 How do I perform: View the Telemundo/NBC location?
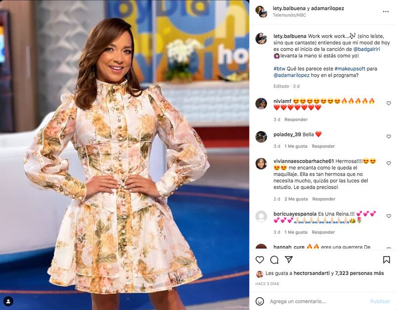[x=289, y=15]
